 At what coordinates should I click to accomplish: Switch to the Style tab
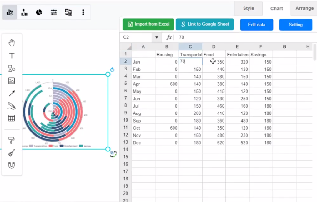point(248,8)
